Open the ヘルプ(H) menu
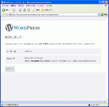Viewport: 109px width, 107px height. [49, 6]
